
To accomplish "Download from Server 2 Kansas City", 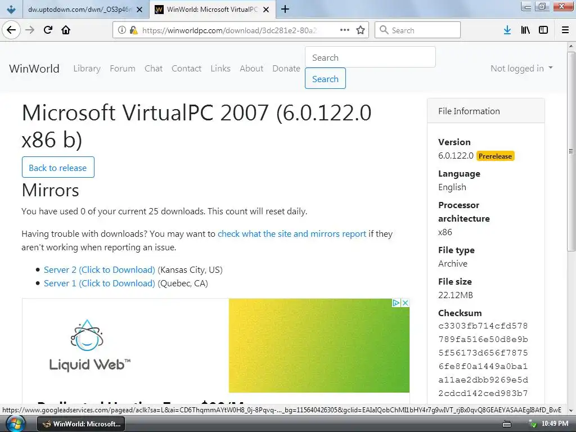I will tap(99, 269).
